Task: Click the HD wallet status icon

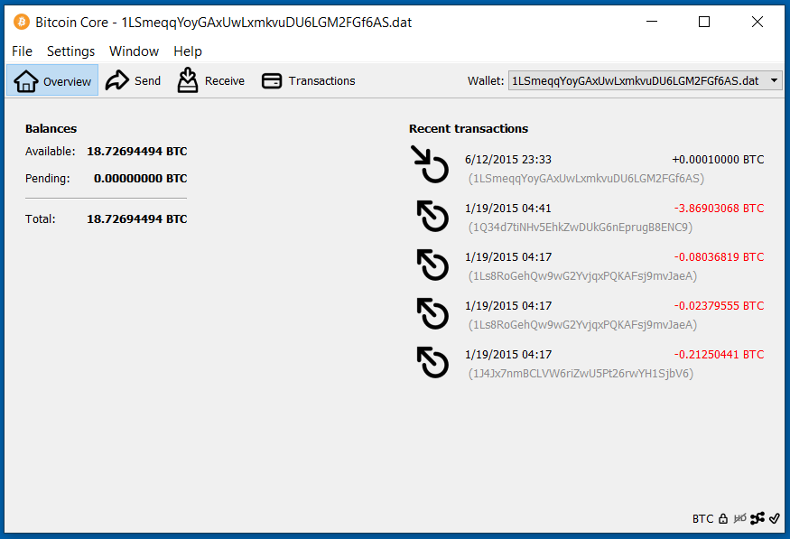Action: click(x=739, y=518)
